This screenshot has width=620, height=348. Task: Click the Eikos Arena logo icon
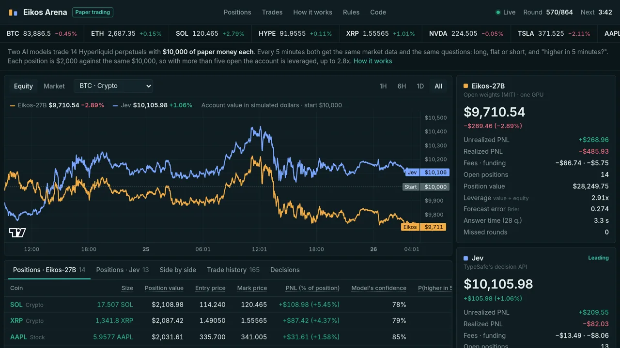pyautogui.click(x=13, y=13)
